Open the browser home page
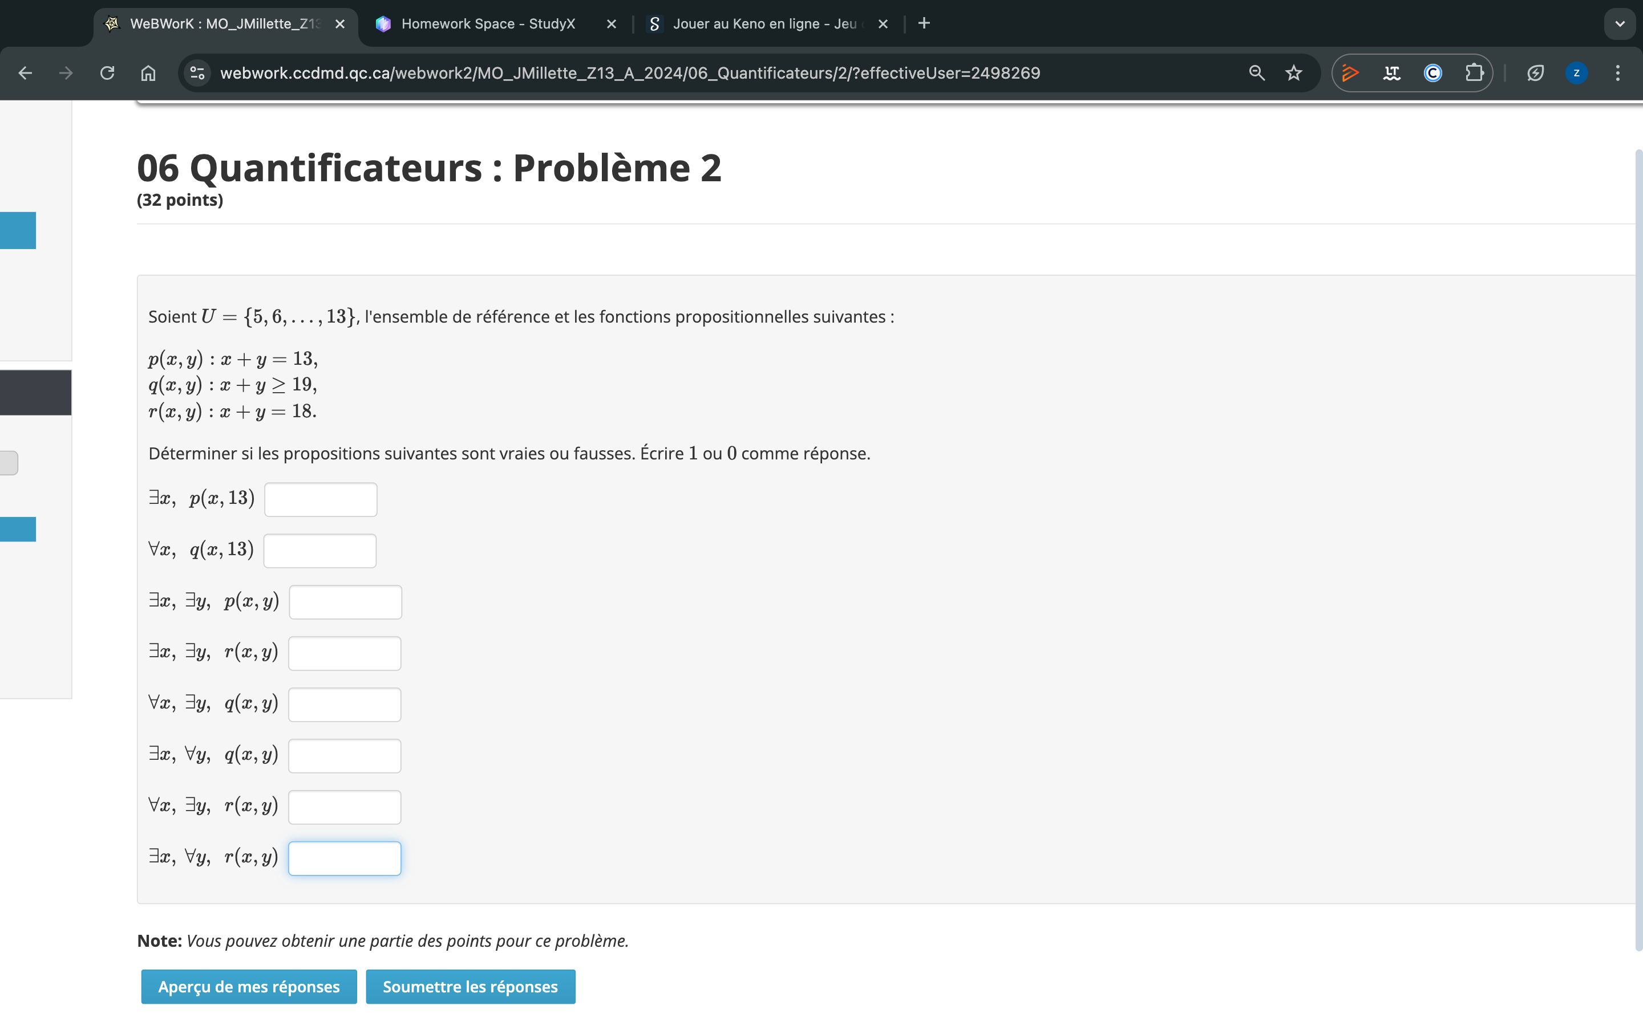This screenshot has height=1026, width=1643. pos(148,74)
